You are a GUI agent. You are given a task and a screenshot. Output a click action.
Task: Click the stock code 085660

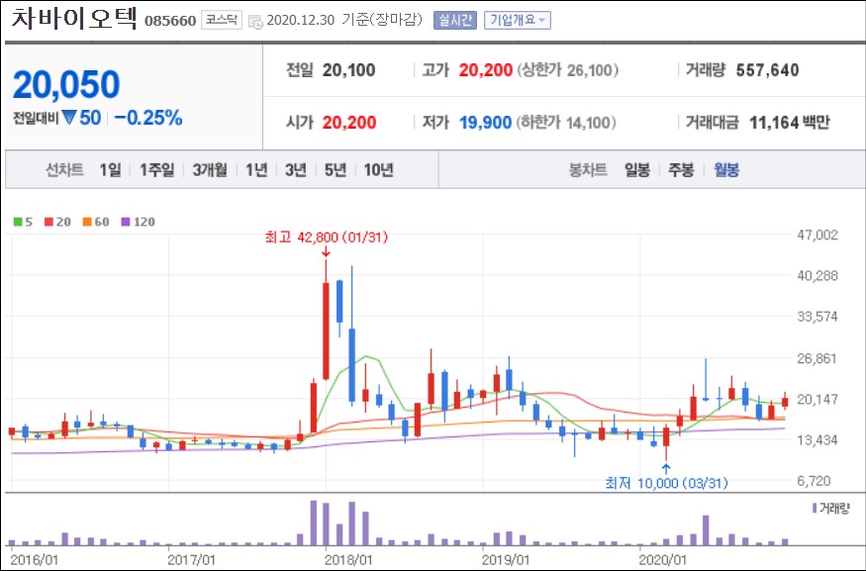[170, 21]
